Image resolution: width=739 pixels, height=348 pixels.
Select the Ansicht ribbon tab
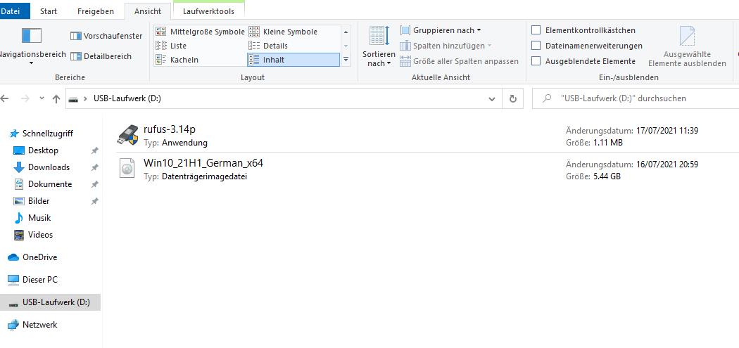[x=148, y=11]
